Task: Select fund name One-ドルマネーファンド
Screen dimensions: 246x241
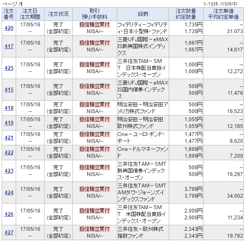Action: [143, 153]
